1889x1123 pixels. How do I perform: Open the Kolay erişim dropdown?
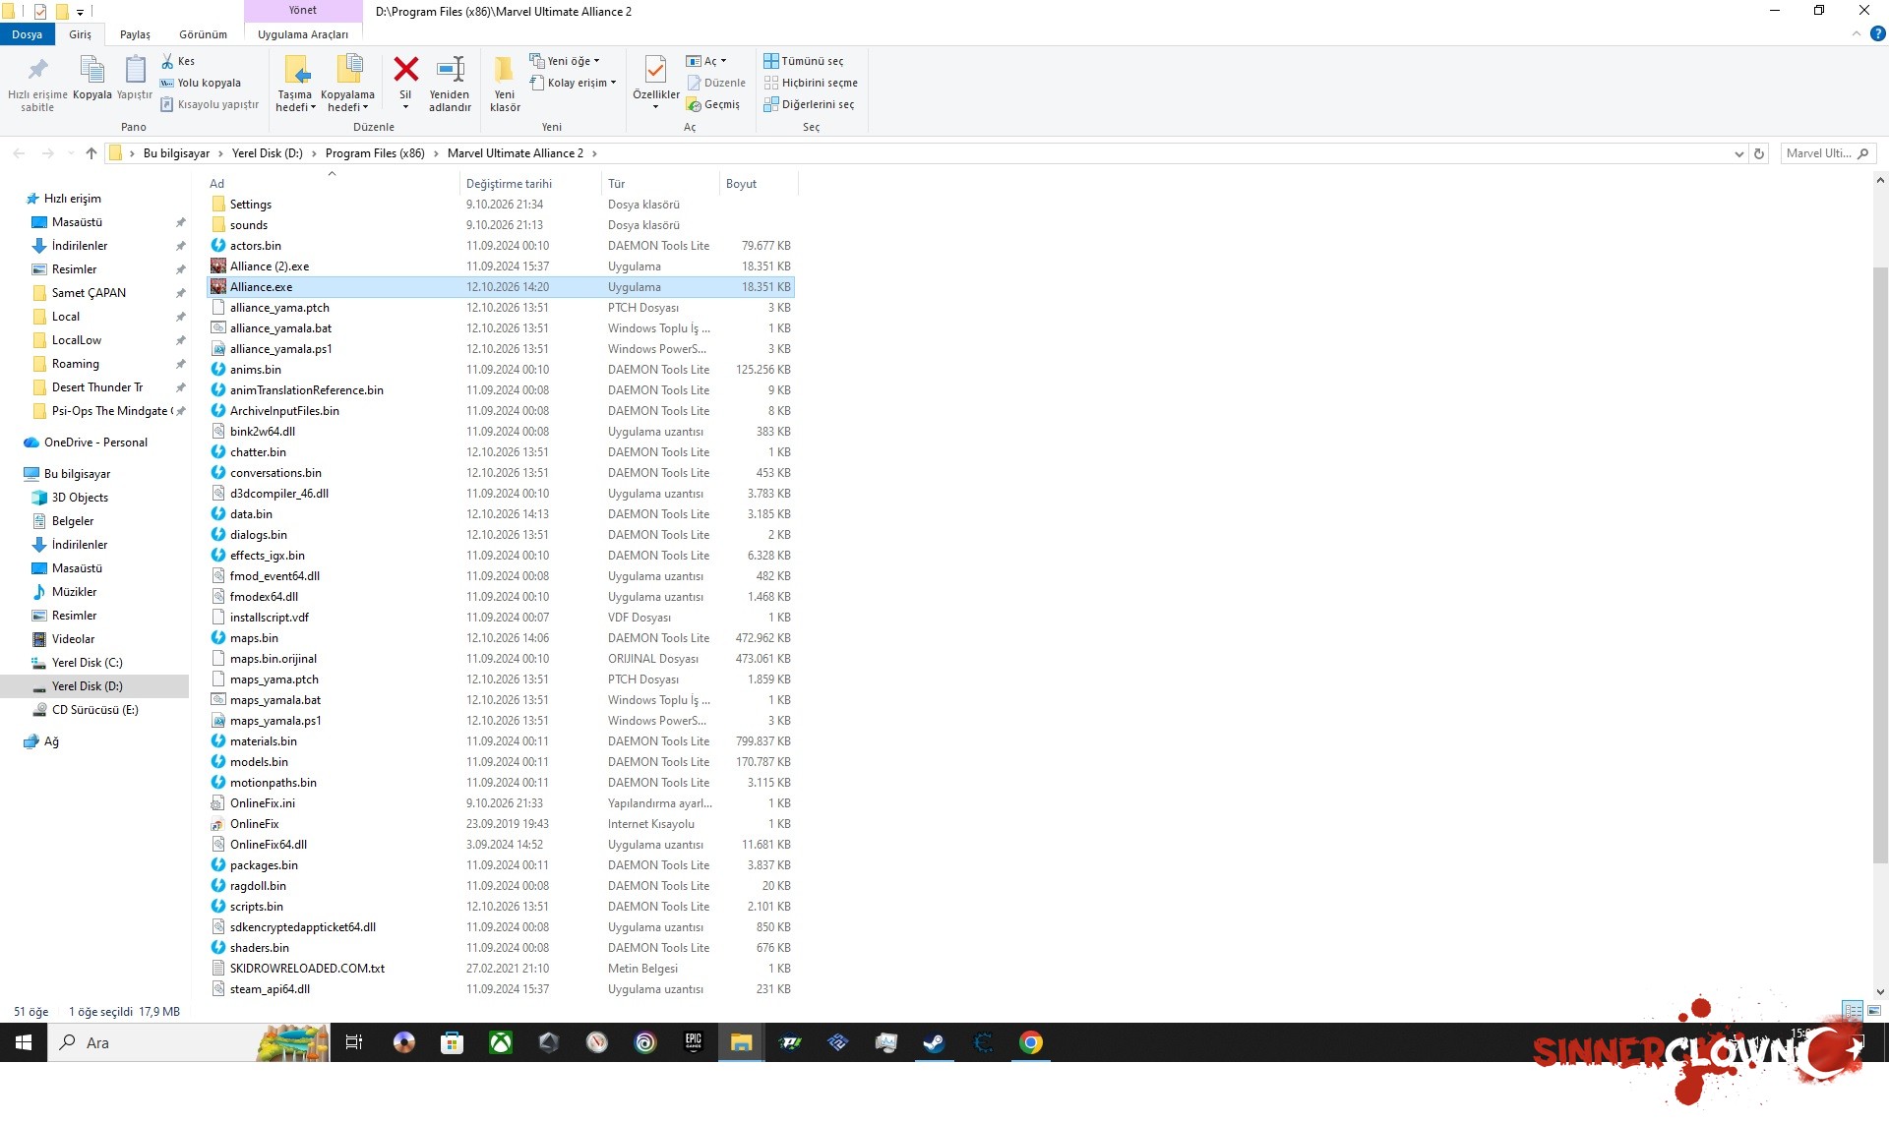[573, 83]
